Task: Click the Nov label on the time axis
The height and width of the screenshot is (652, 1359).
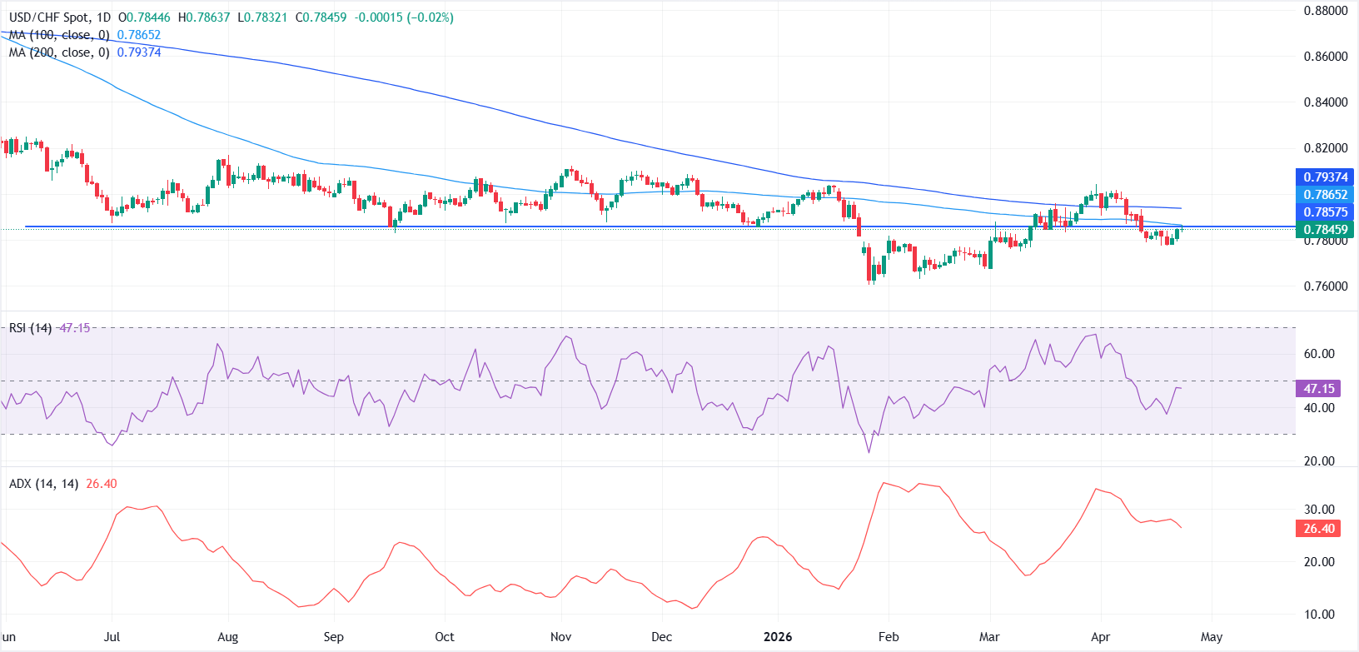Action: click(560, 637)
